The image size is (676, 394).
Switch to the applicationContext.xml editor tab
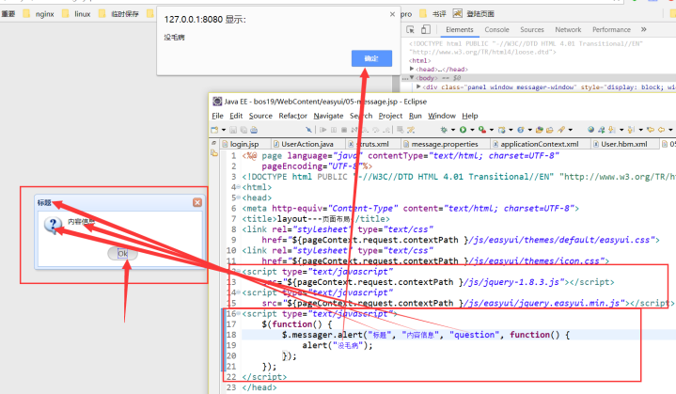pos(539,144)
